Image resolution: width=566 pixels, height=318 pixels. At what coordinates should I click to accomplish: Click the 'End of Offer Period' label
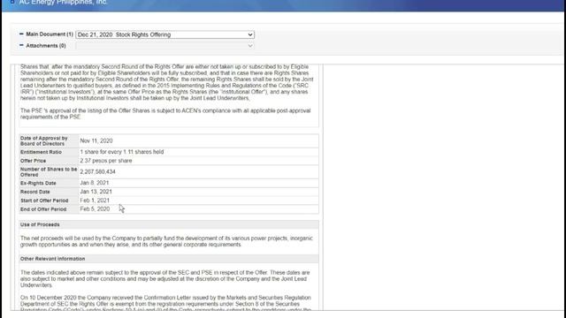tap(43, 209)
